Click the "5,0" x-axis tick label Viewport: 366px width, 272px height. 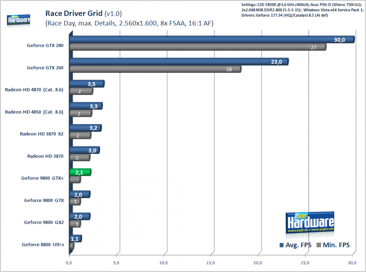click(x=117, y=262)
